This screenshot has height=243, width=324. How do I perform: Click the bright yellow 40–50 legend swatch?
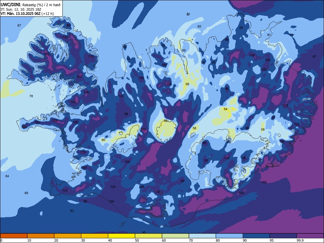pos(121,236)
